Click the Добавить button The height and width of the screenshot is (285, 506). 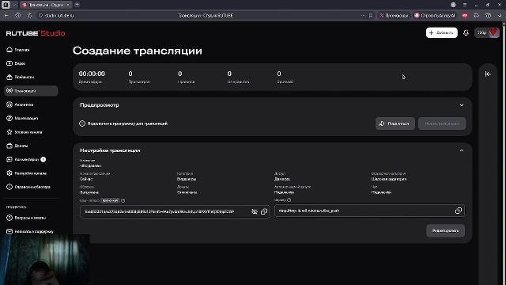(441, 32)
